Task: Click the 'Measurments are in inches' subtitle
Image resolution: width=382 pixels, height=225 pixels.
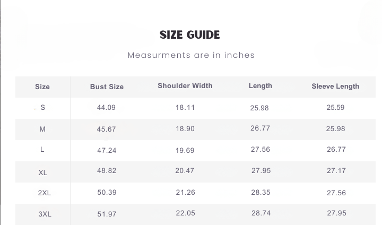Action: point(191,55)
